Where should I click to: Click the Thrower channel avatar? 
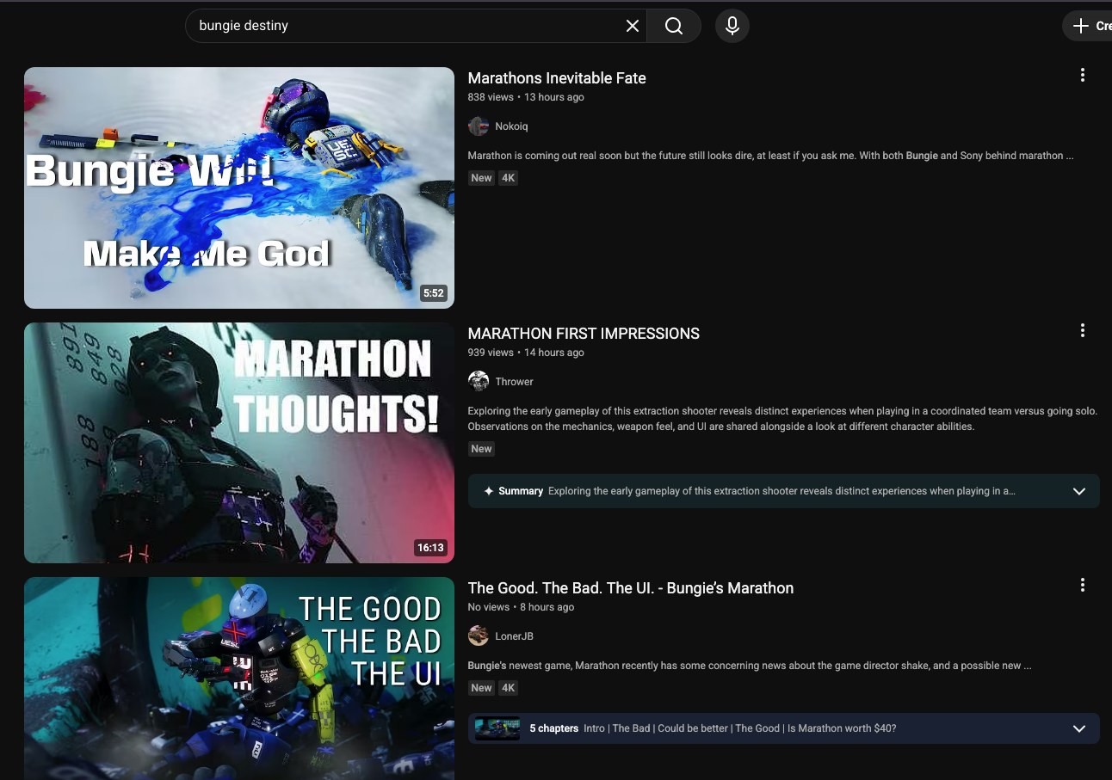click(x=479, y=381)
